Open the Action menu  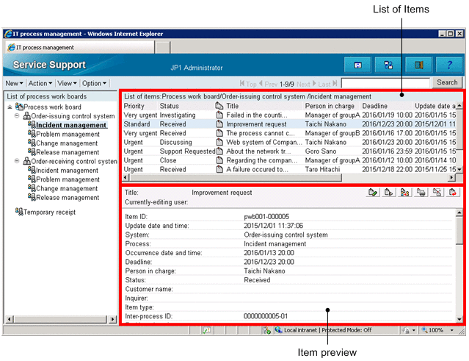[40, 84]
